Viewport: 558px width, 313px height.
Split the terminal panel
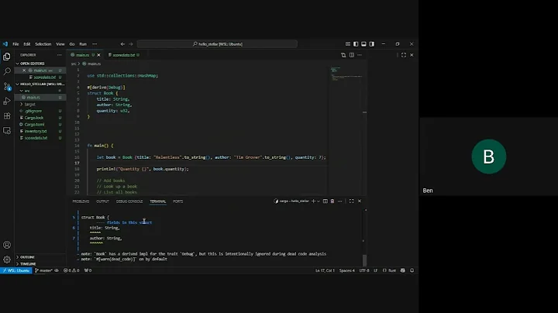325,201
